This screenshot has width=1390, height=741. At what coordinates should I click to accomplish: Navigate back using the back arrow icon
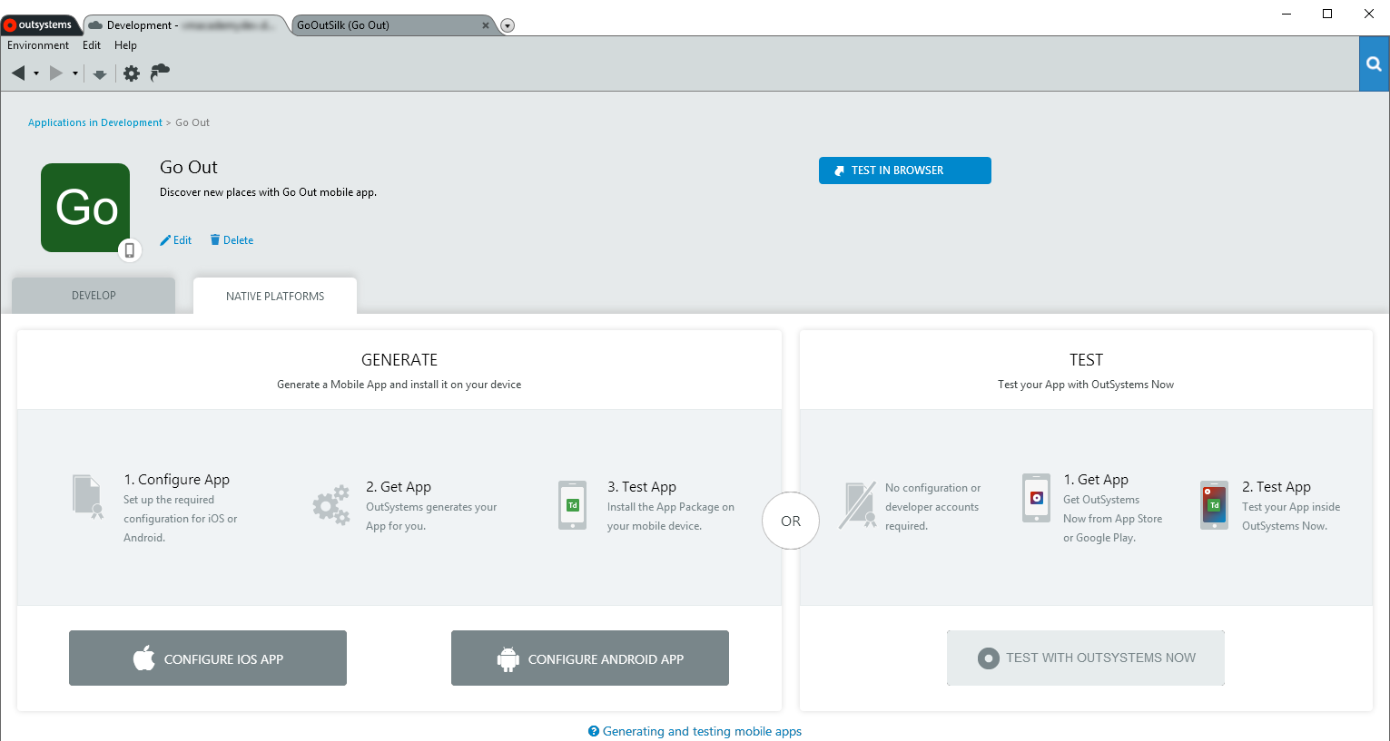18,72
